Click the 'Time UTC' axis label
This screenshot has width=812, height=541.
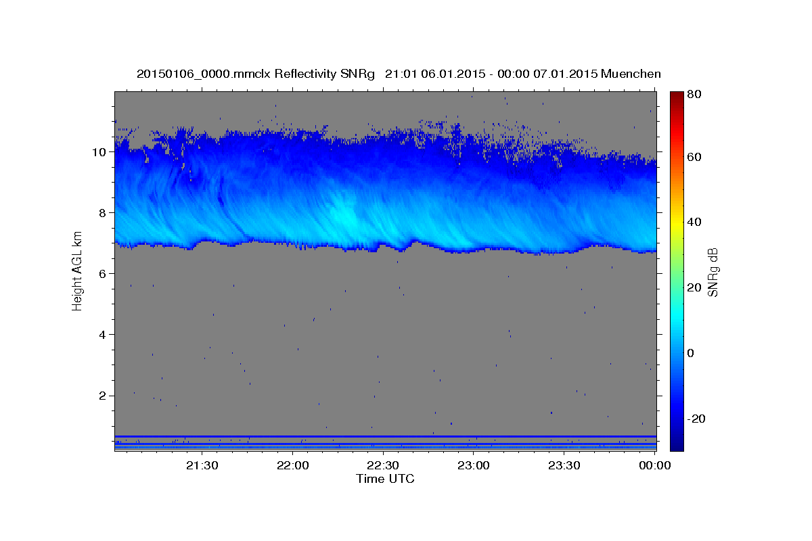385,479
